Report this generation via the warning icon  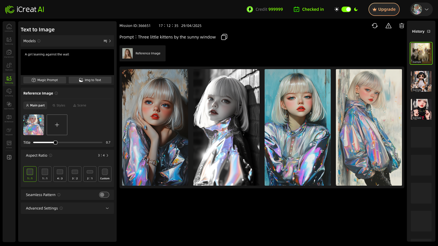[x=388, y=26]
